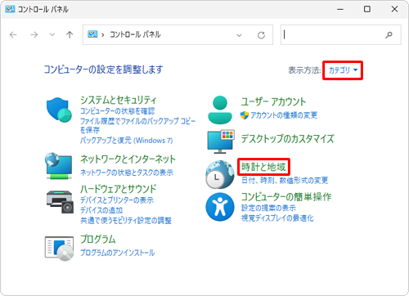The height and width of the screenshot is (296, 409).
Task: Click the User Accounts person icon
Action: tap(220, 110)
